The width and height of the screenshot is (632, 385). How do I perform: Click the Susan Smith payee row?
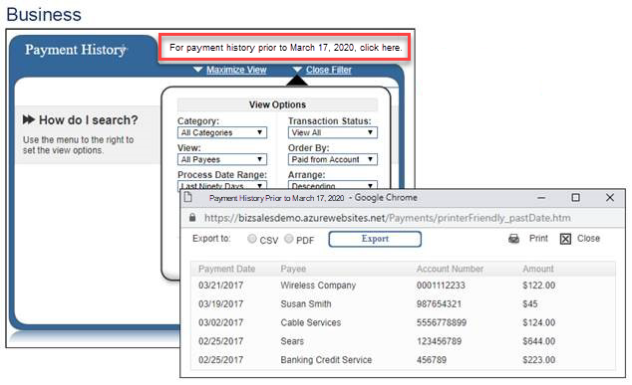click(306, 303)
